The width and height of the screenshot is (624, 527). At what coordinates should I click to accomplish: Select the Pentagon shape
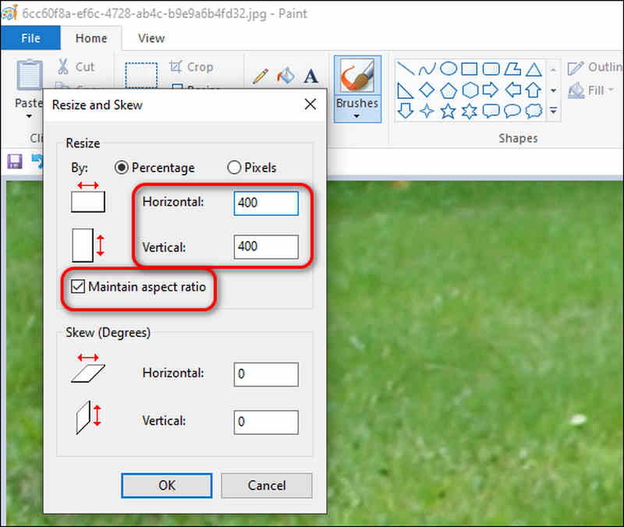click(x=448, y=90)
